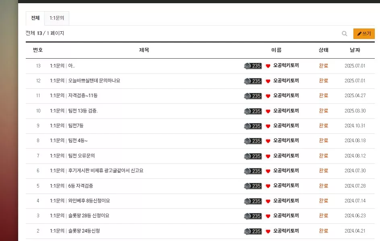Click author 오공럭키토끼 in row 2
The image size is (380, 241).
click(x=286, y=231)
